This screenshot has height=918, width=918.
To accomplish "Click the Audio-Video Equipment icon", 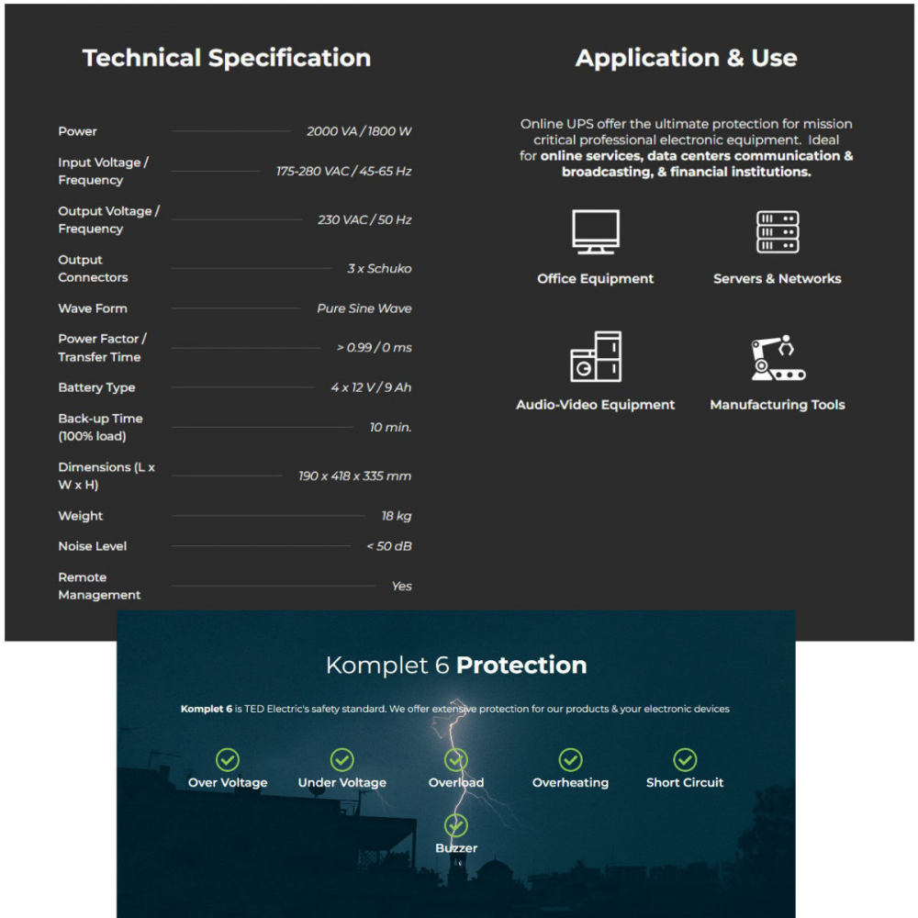I will 595,357.
